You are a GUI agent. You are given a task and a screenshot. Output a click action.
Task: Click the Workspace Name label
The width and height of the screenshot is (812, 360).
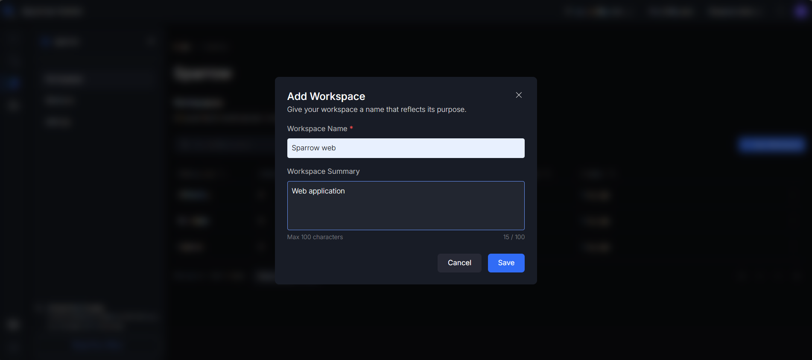(317, 129)
